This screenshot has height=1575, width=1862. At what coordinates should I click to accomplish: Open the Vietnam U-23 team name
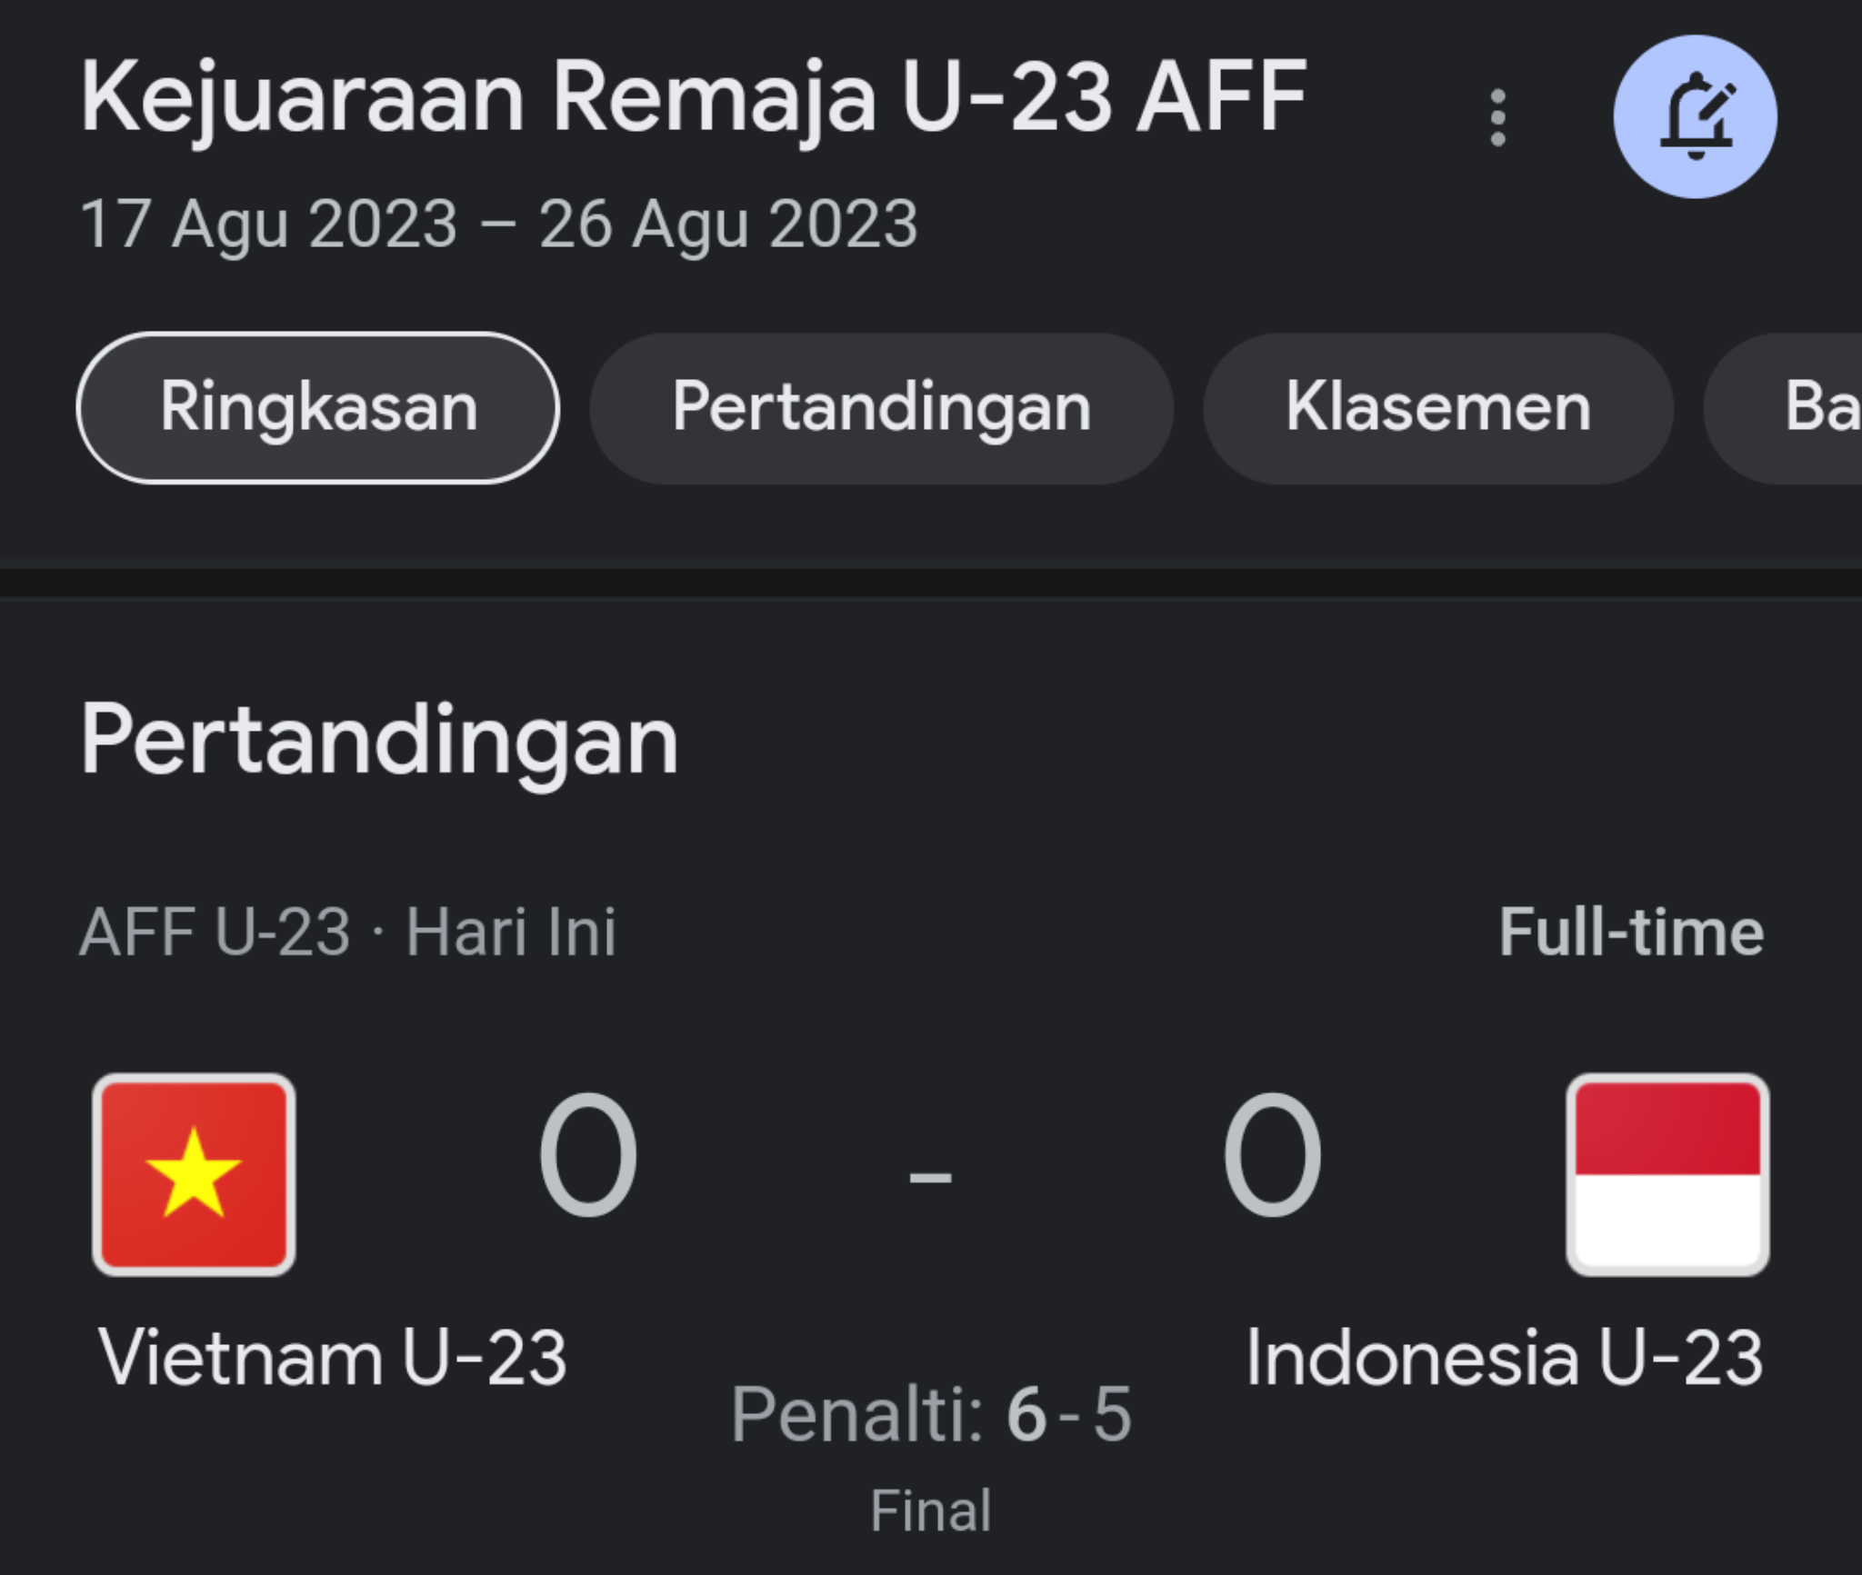point(333,1358)
